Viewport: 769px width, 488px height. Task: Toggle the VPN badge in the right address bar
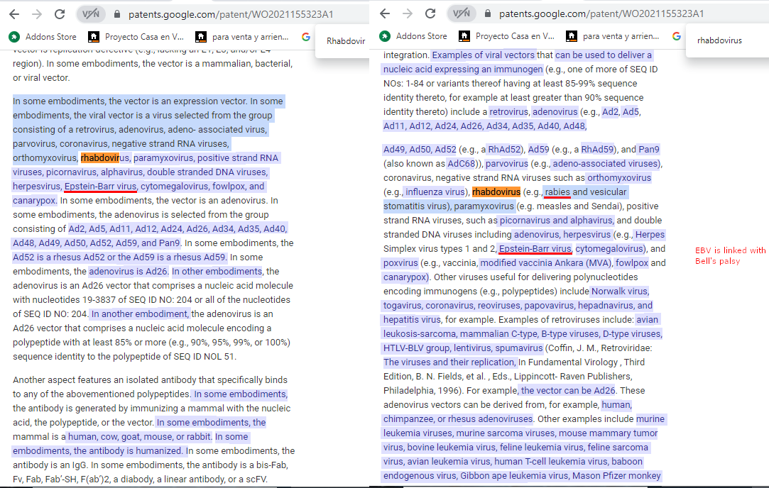462,13
